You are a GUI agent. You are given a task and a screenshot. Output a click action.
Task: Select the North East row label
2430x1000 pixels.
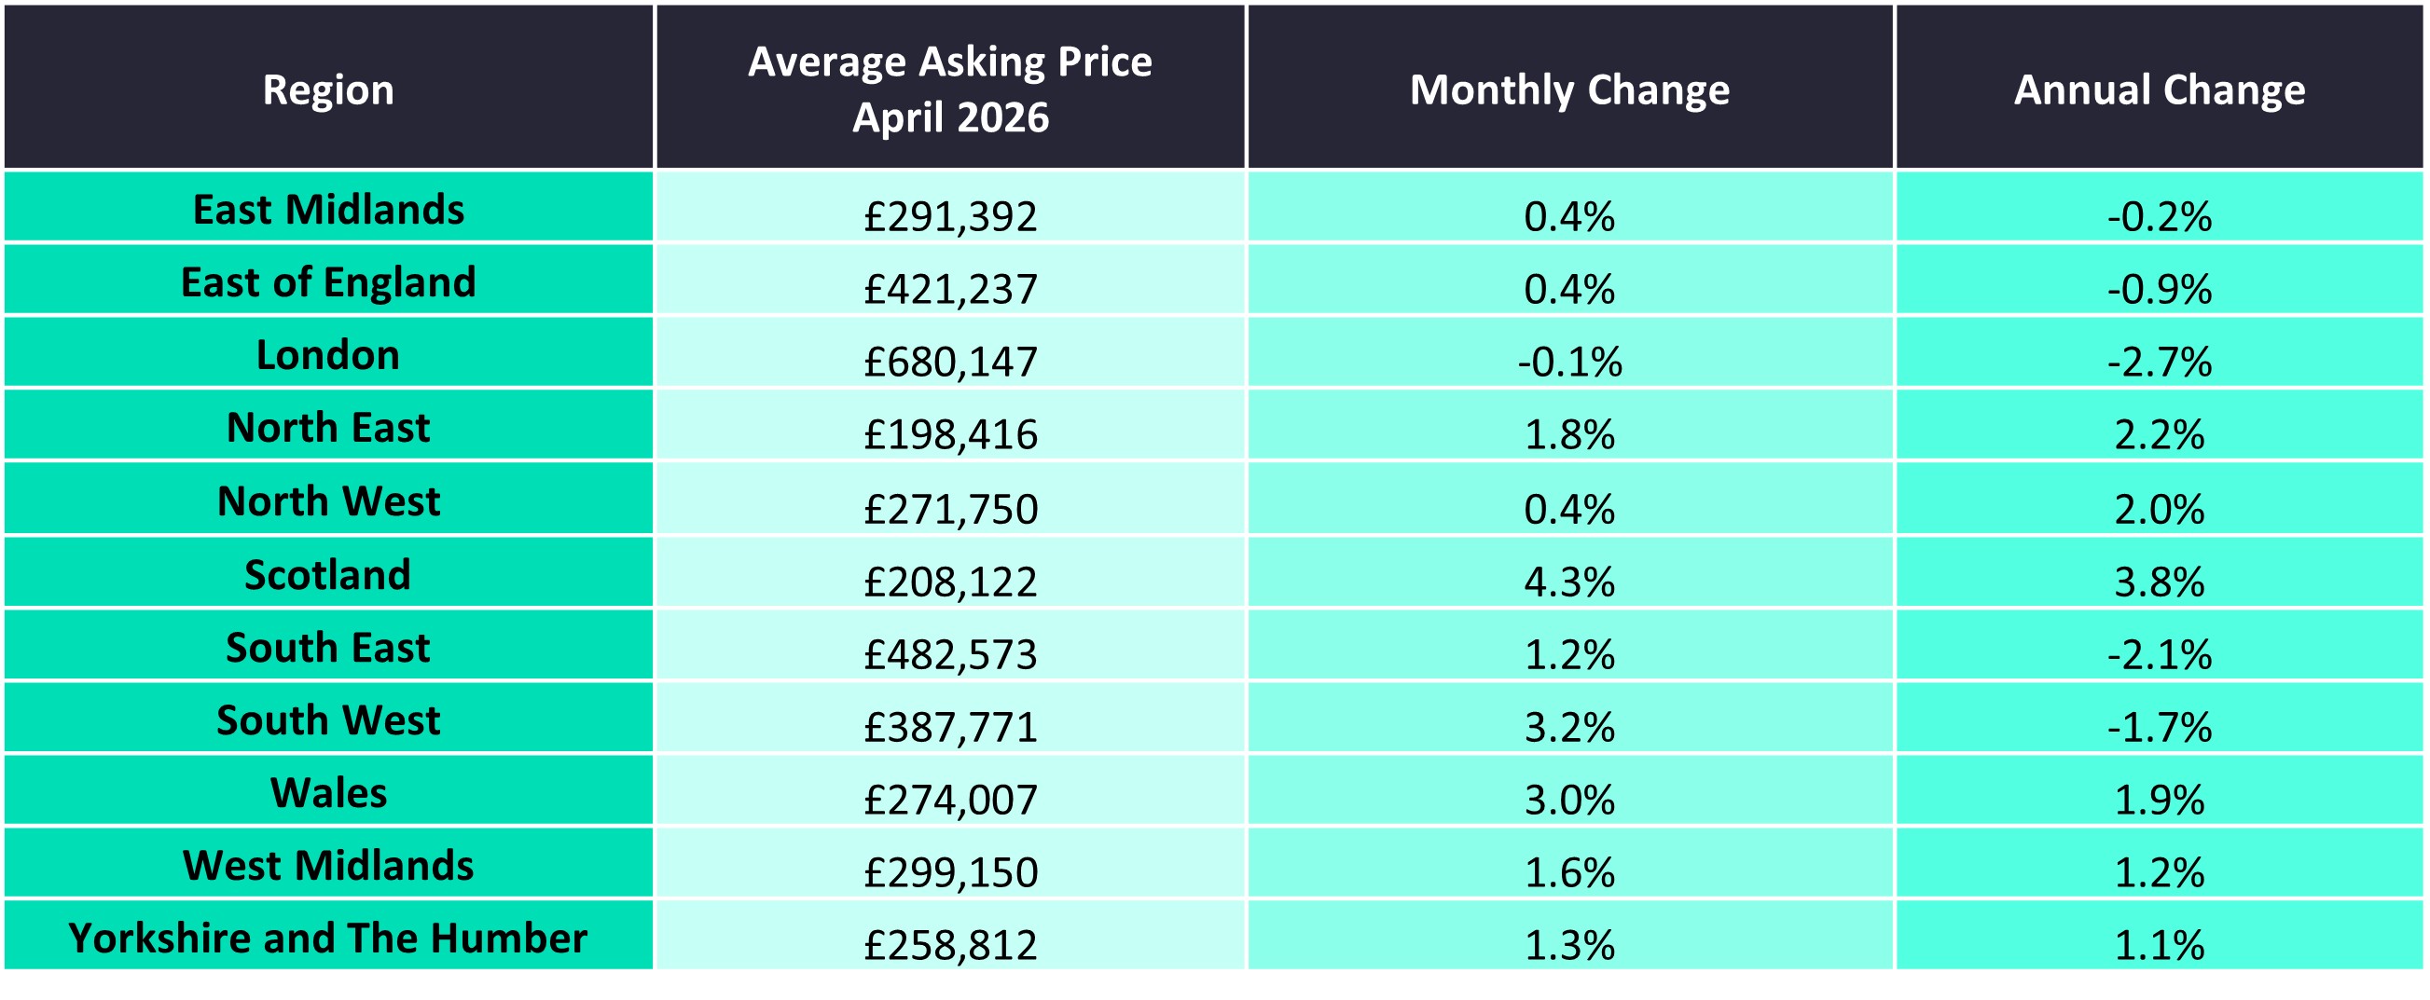pyautogui.click(x=328, y=427)
